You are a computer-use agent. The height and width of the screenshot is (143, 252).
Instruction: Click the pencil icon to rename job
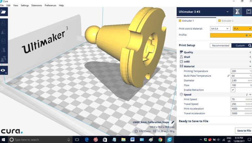173,122
